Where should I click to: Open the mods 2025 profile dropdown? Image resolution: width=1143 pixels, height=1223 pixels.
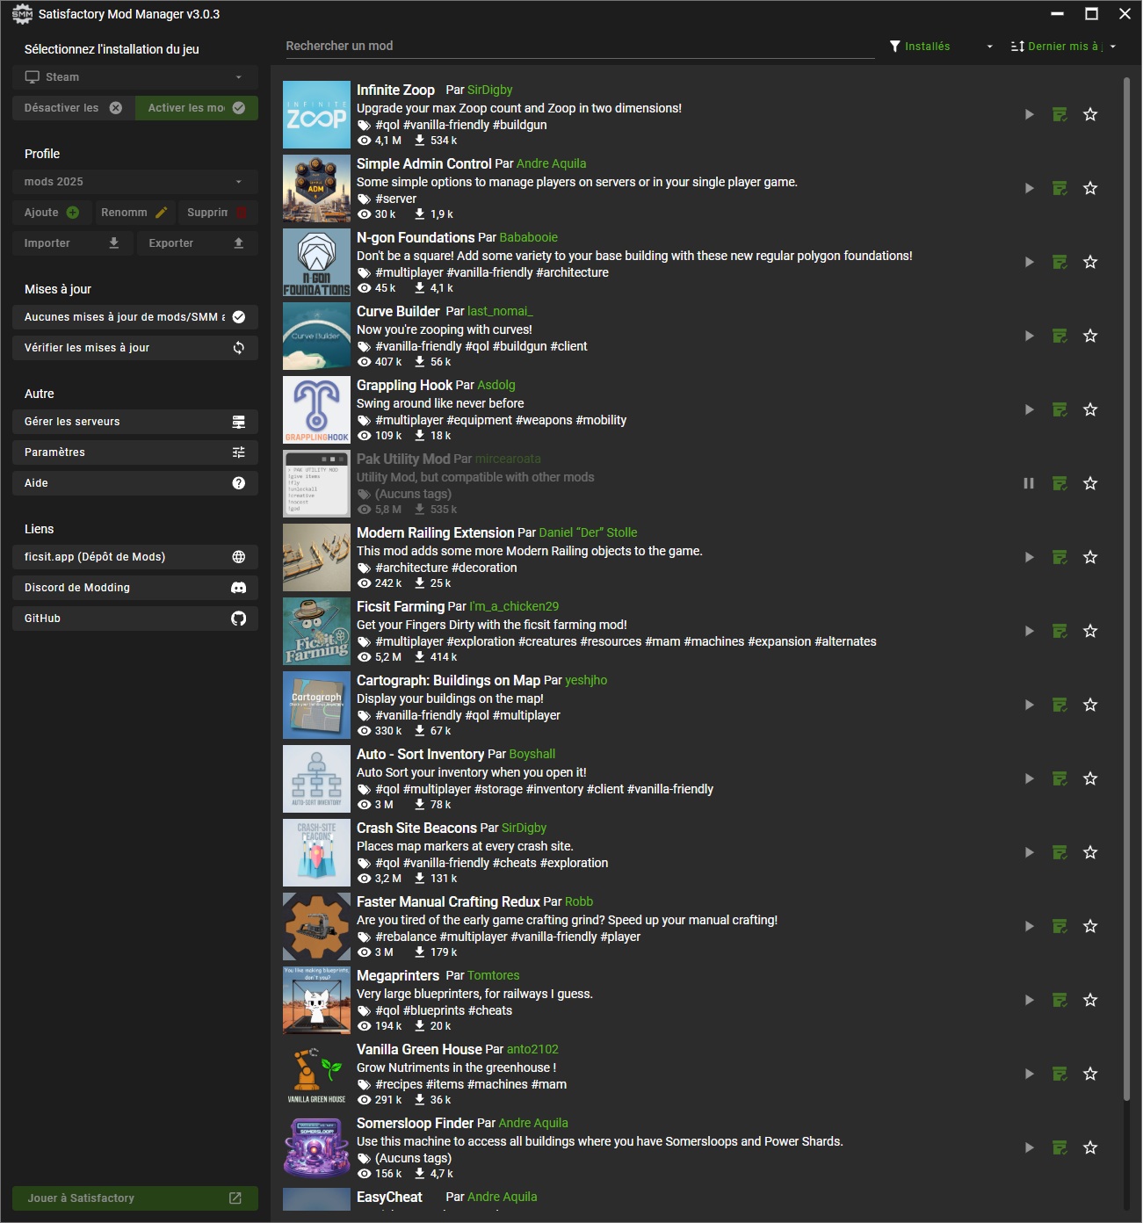pyautogui.click(x=135, y=182)
